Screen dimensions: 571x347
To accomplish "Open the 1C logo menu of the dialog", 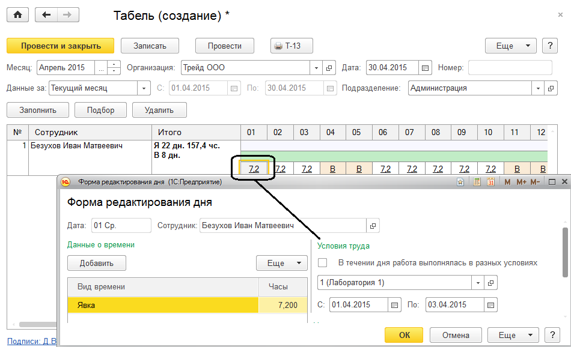I will pos(66,182).
